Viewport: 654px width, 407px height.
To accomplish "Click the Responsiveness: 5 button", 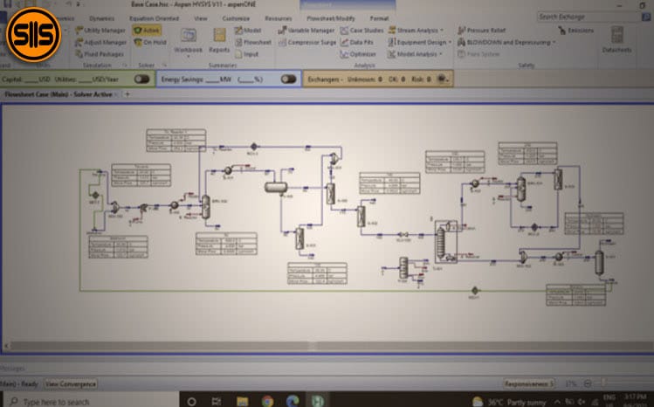I will pos(529,383).
